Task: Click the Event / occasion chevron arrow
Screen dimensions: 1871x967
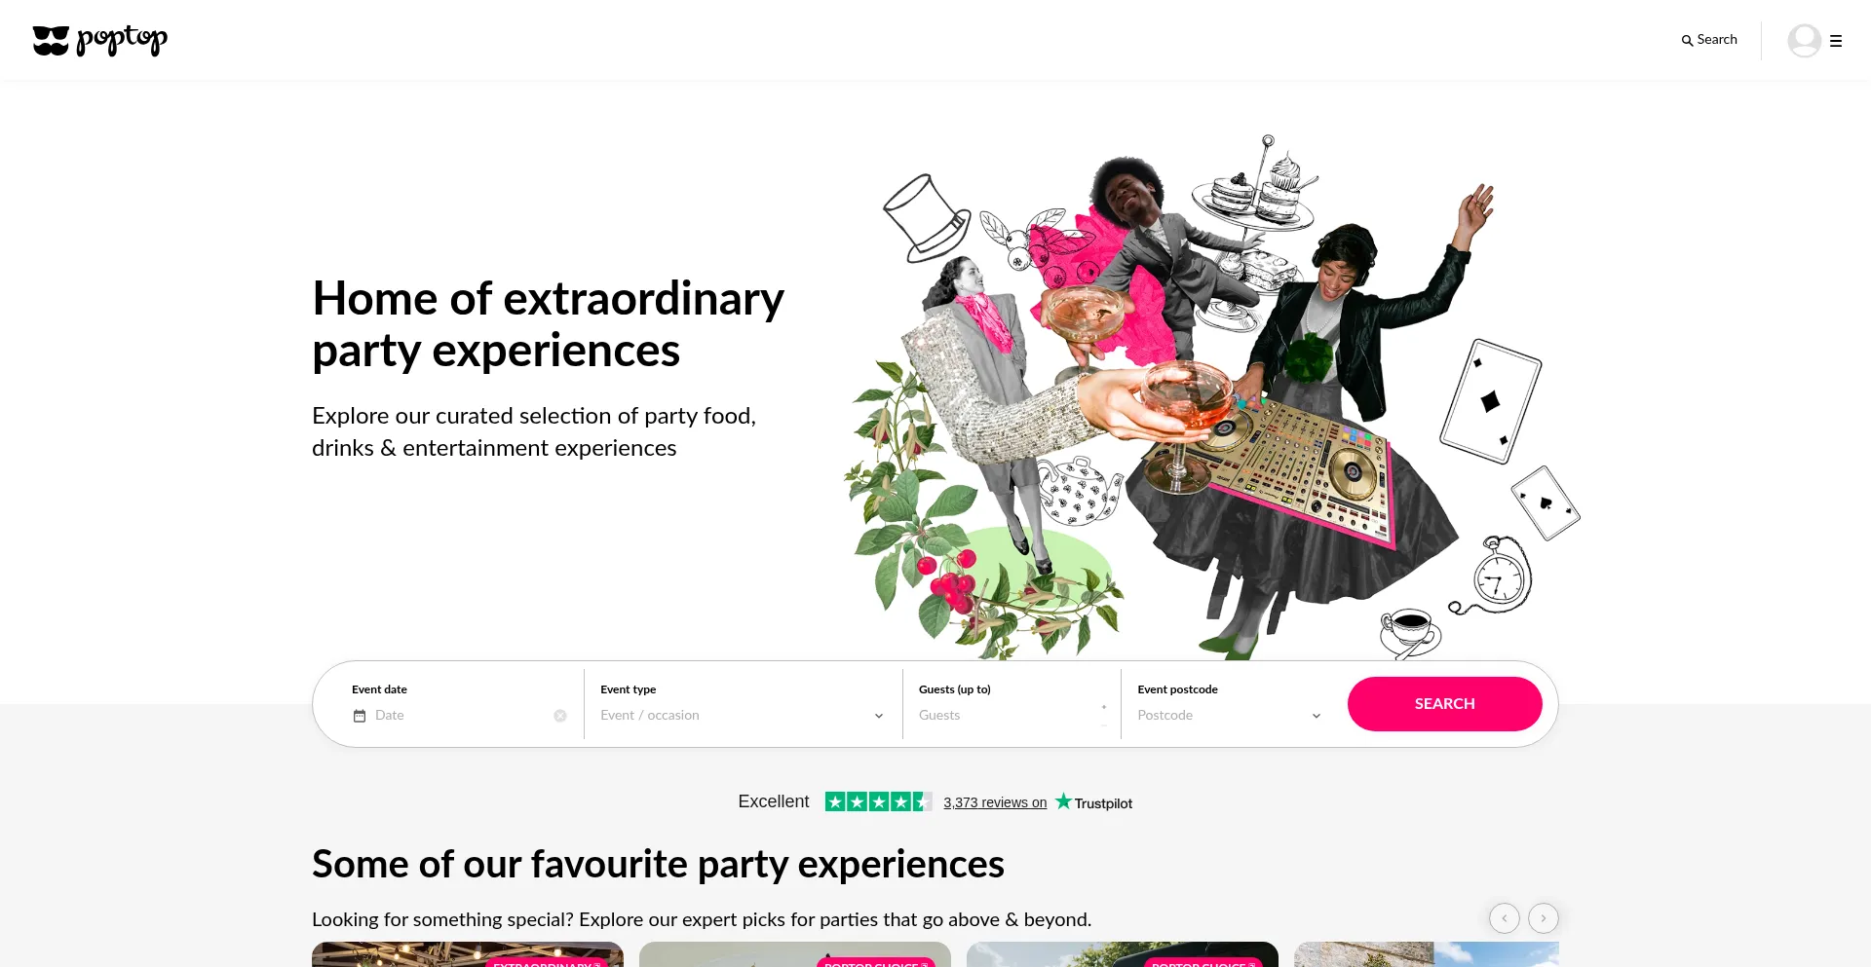Action: pos(878,716)
